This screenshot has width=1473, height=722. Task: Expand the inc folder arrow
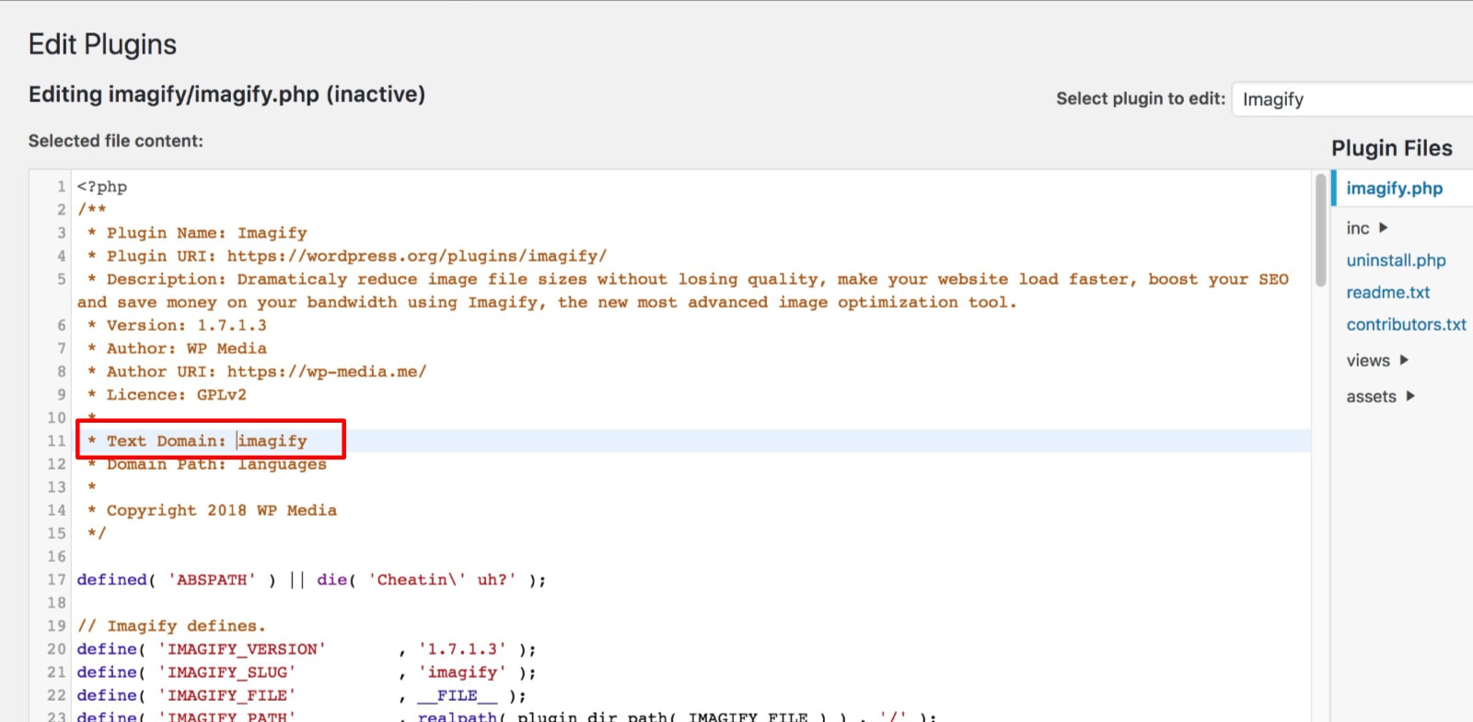click(1383, 227)
